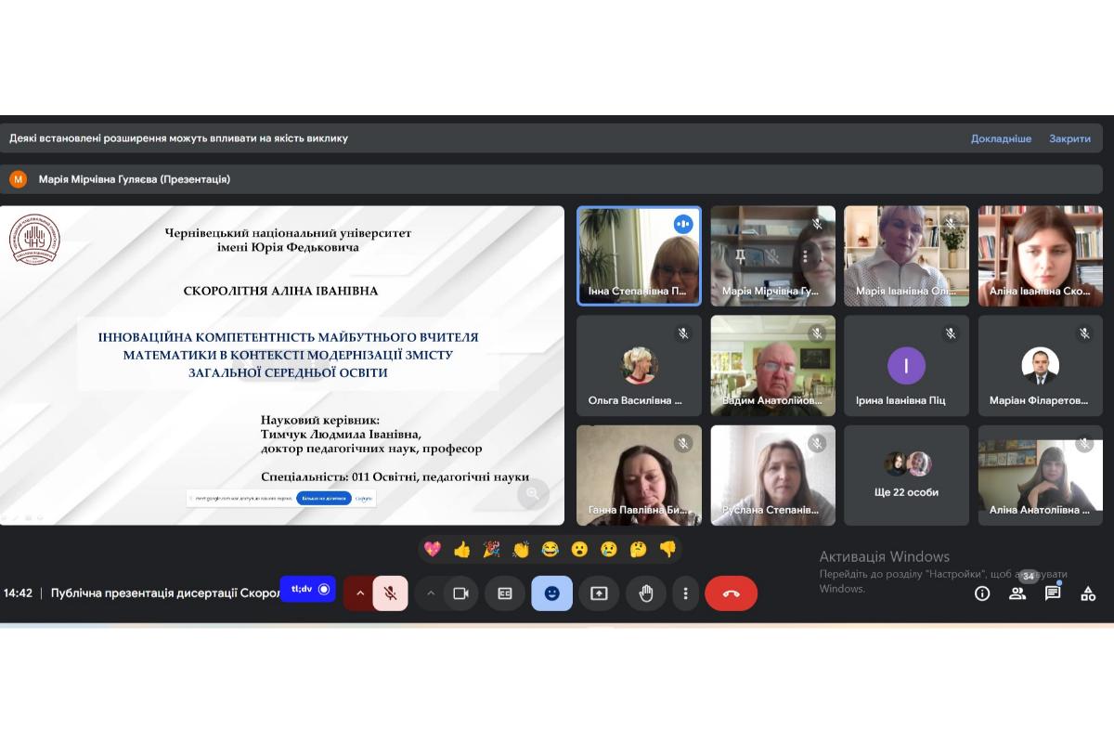Select Аліна Анатоліївна video tile
Viewport: 1114px width, 743px height.
click(1040, 476)
